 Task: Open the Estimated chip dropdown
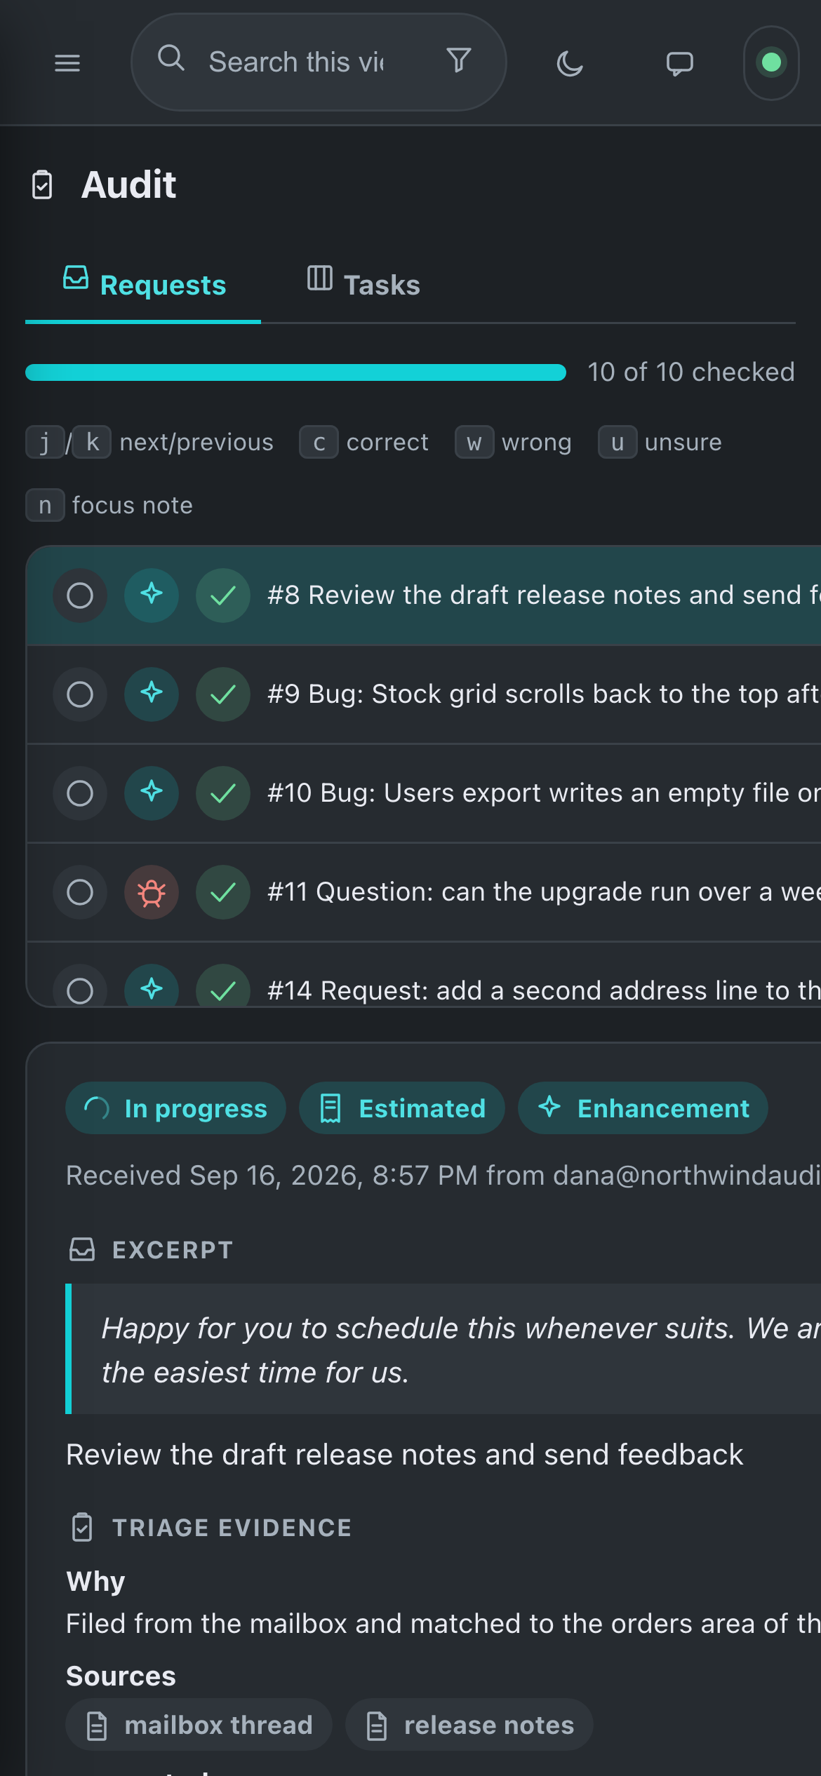click(x=402, y=1108)
